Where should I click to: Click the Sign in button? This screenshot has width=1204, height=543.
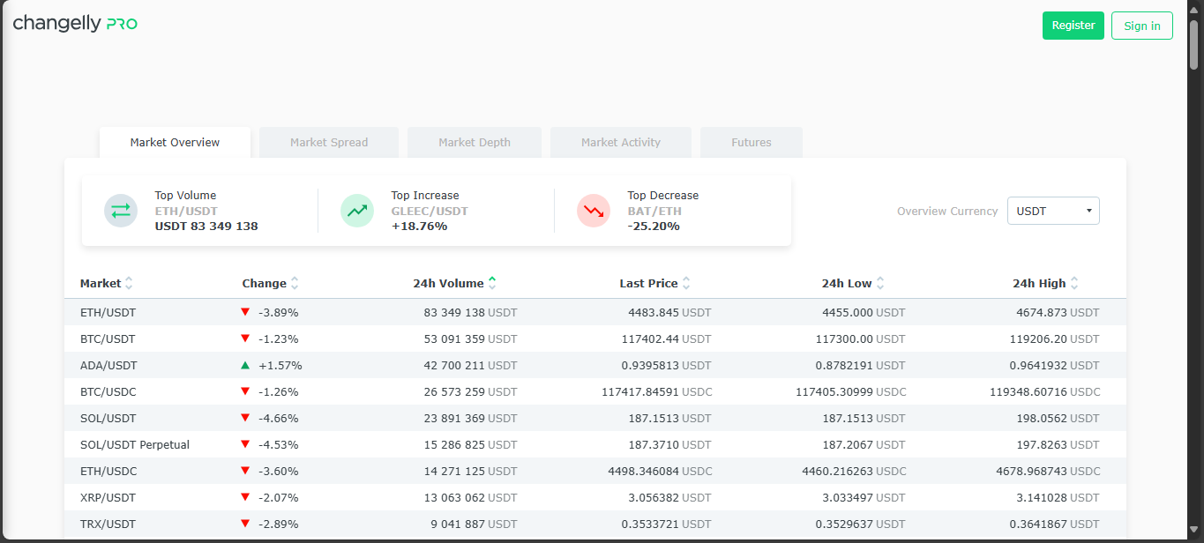(x=1142, y=26)
